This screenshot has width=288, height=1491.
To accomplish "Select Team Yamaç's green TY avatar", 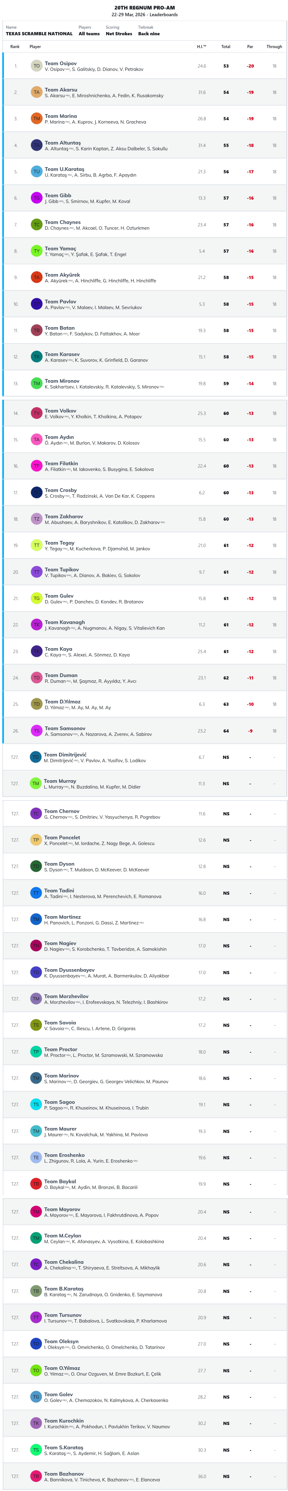I will (36, 251).
